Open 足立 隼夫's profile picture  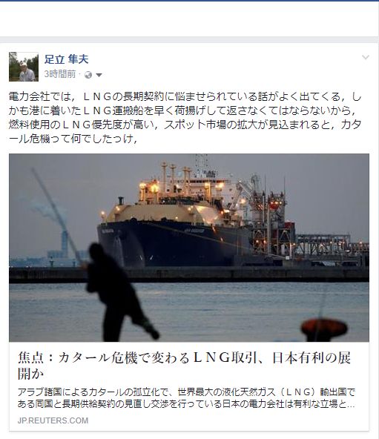24,67
